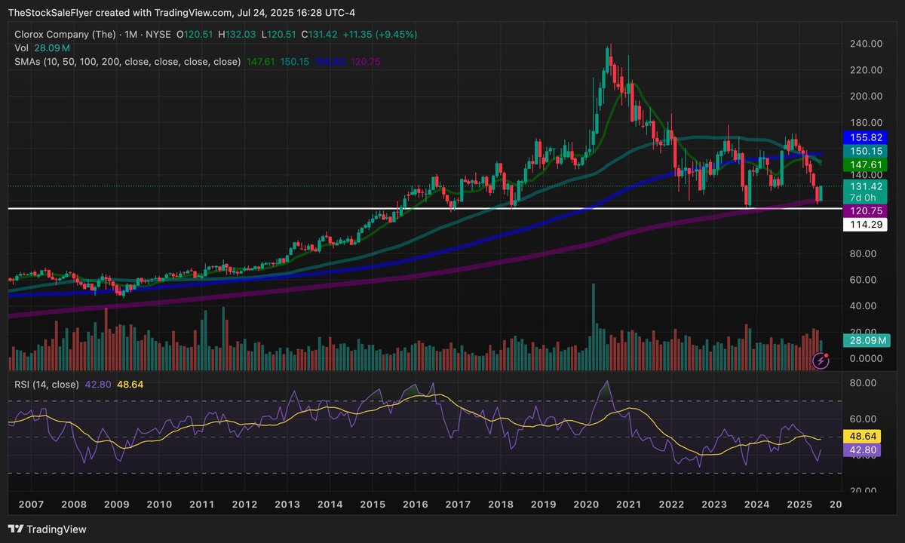This screenshot has height=543, width=905.
Task: Click "180.00" on the price axis
Action: (x=866, y=123)
